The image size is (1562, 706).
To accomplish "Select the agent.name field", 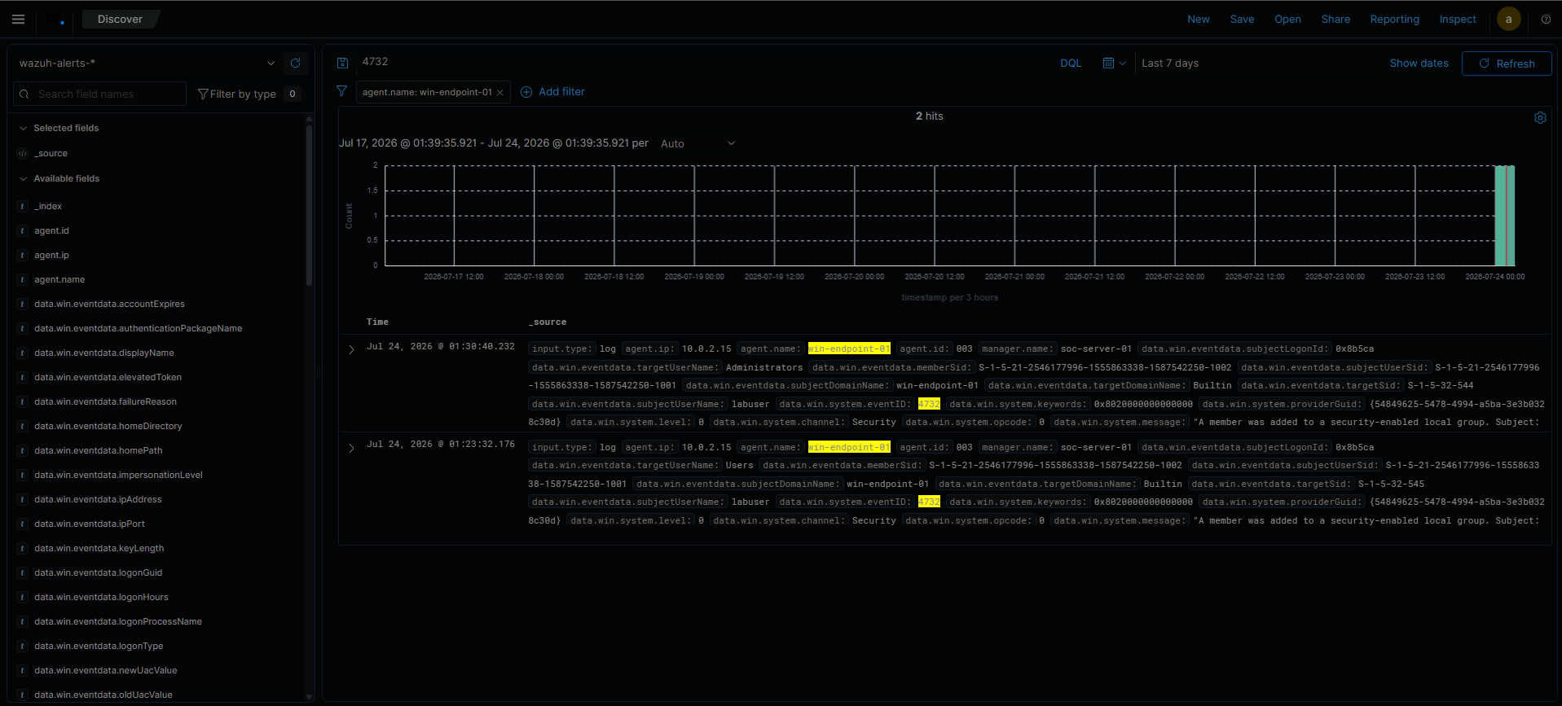I will click(x=59, y=279).
